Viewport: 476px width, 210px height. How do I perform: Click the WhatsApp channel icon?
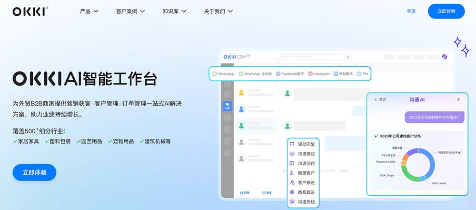pos(215,74)
